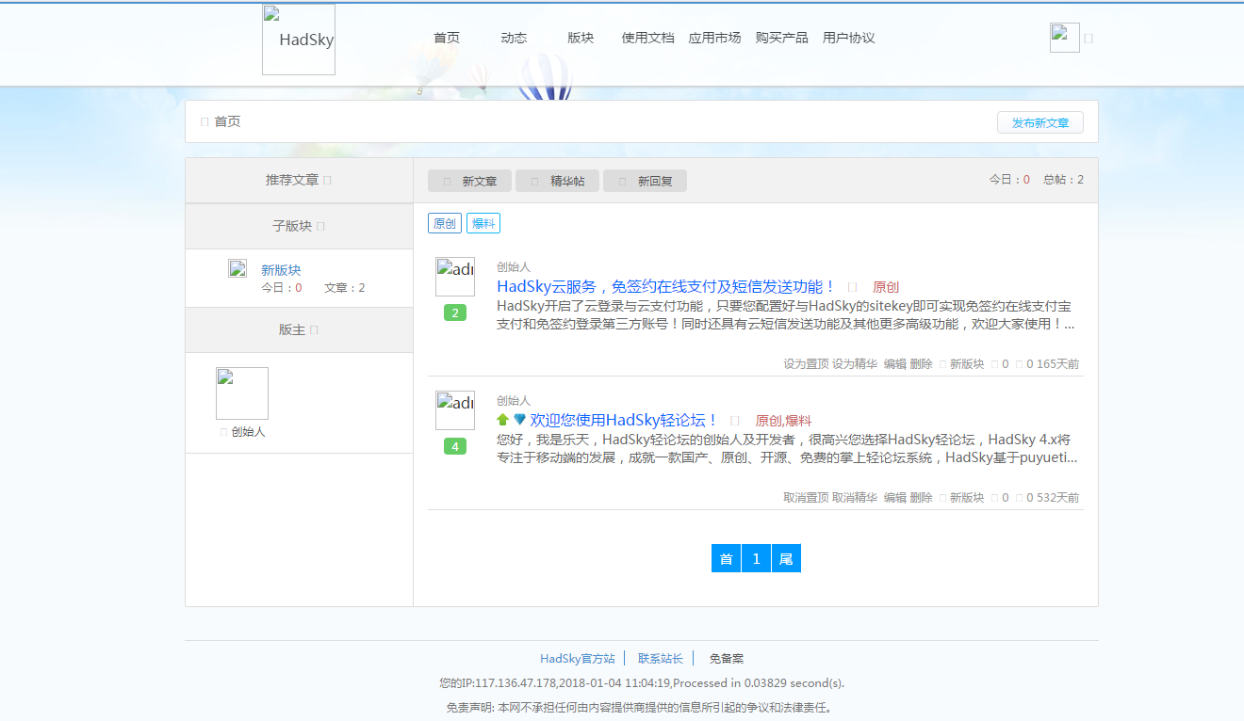
Task: Click 首页 breadcrumb link
Action: click(227, 121)
